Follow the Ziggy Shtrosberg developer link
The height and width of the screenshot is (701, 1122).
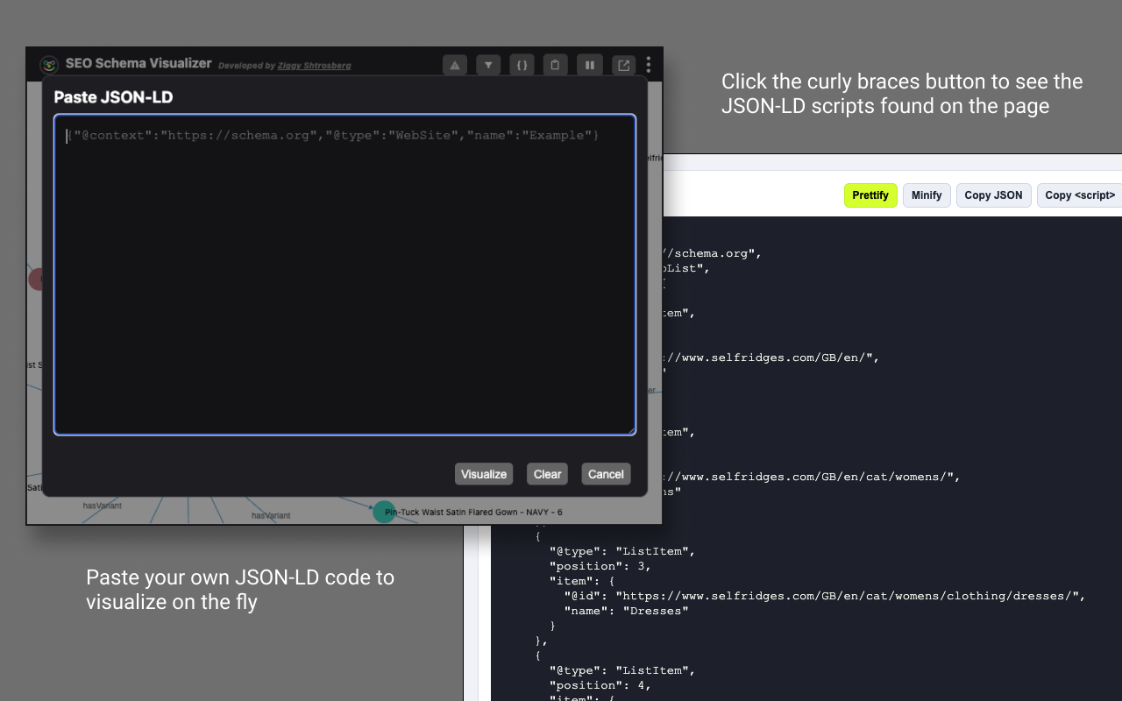(314, 66)
